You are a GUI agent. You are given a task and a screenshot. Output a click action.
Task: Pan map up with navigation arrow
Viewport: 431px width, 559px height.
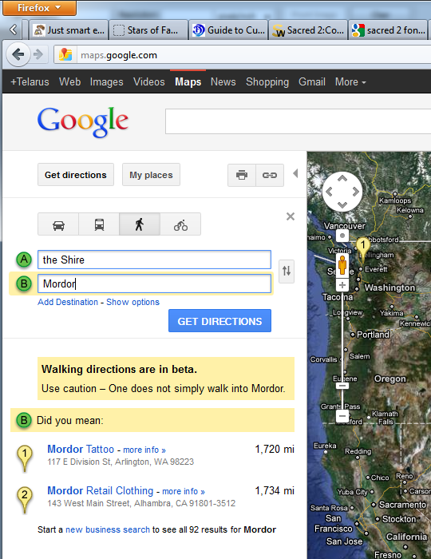(342, 179)
